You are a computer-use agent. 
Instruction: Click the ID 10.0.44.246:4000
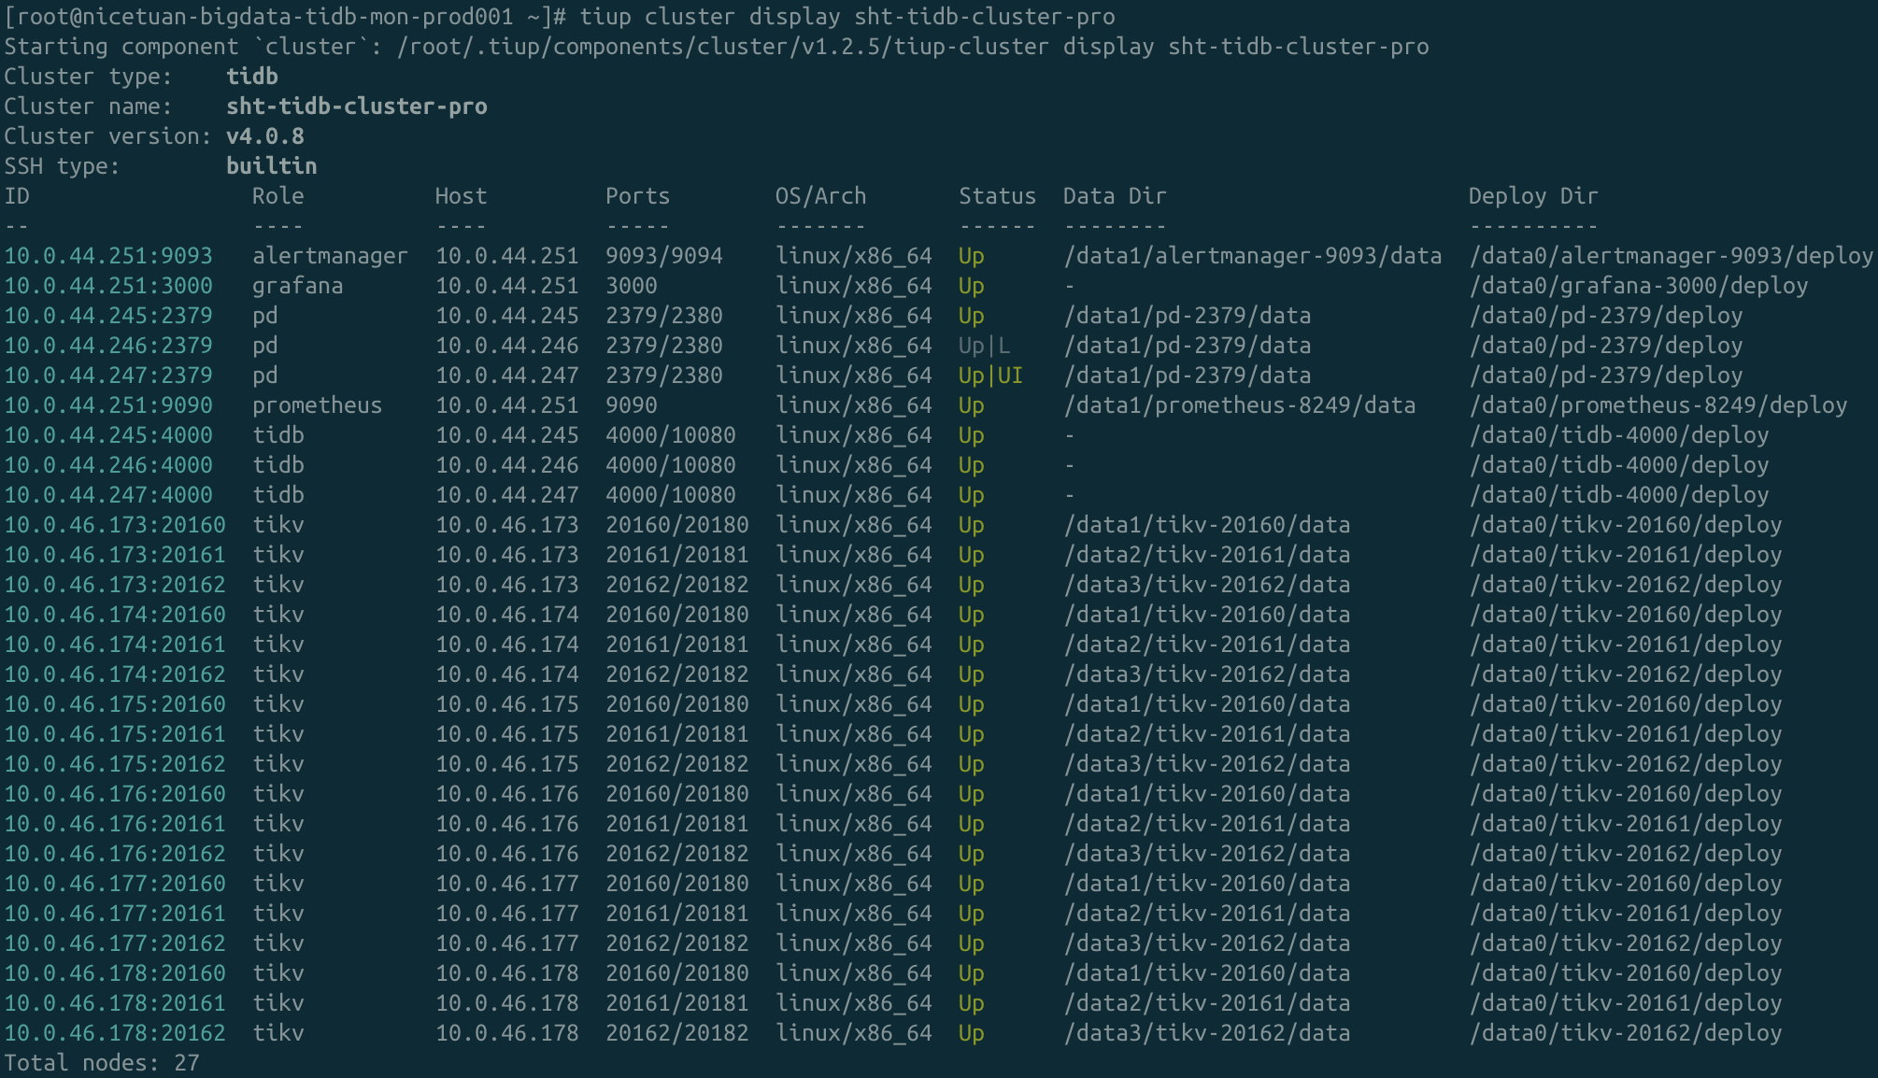[x=108, y=465]
